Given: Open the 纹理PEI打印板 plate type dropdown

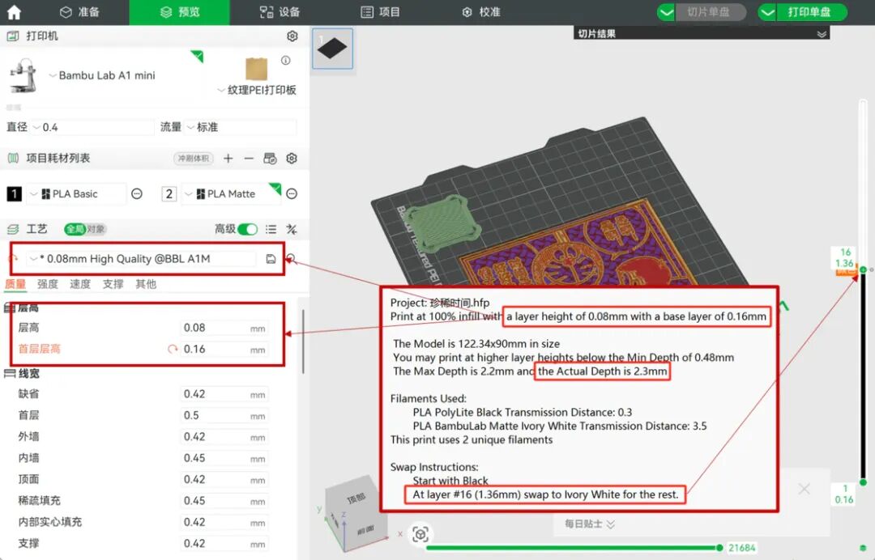Looking at the screenshot, I should (x=257, y=90).
